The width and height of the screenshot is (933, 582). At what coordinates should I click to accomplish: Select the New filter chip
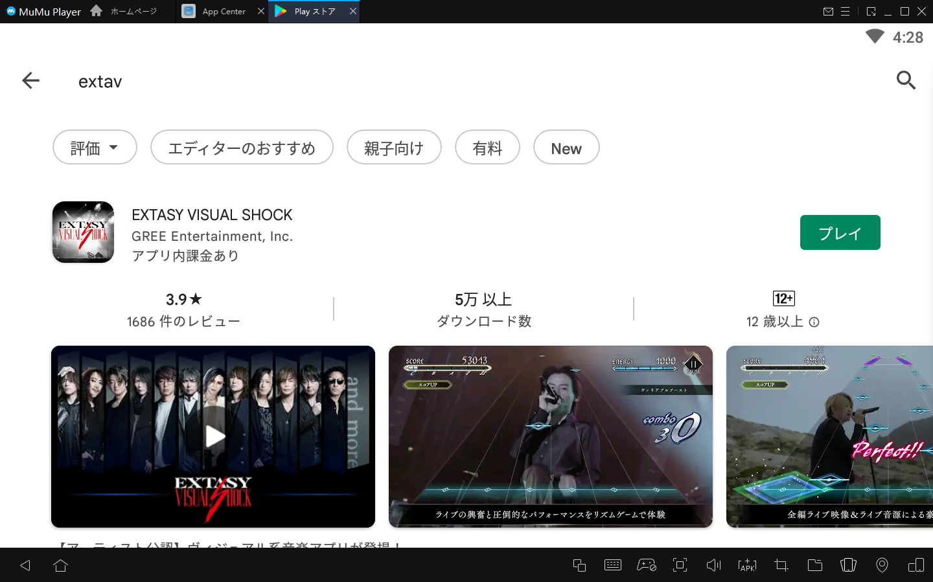pos(566,148)
